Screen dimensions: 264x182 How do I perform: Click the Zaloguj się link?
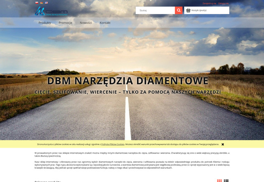point(223,3)
